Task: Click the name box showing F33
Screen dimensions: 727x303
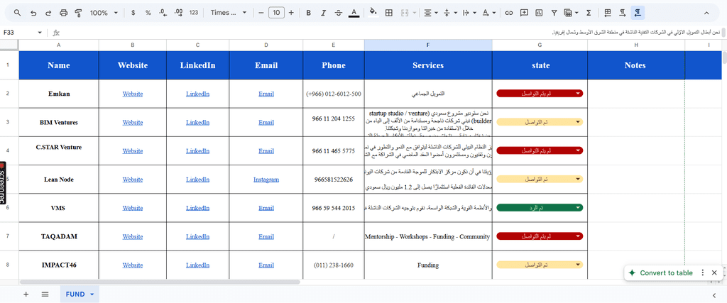Action: coord(18,33)
